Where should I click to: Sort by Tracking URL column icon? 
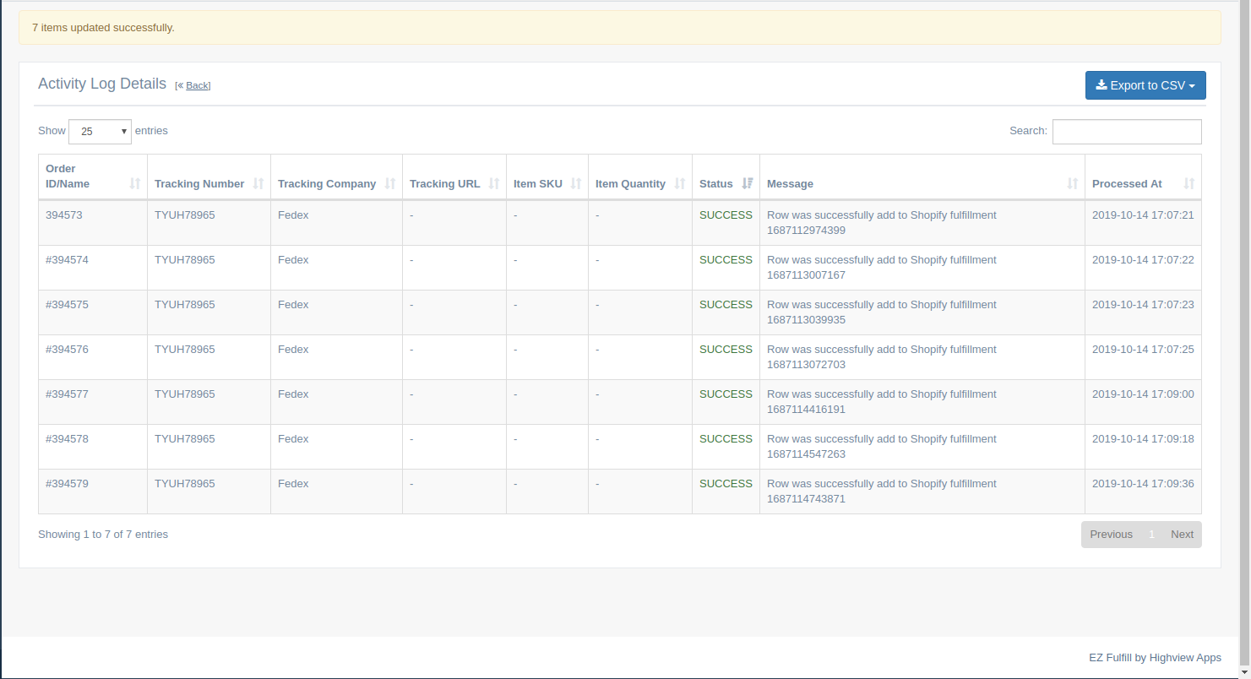click(x=494, y=183)
